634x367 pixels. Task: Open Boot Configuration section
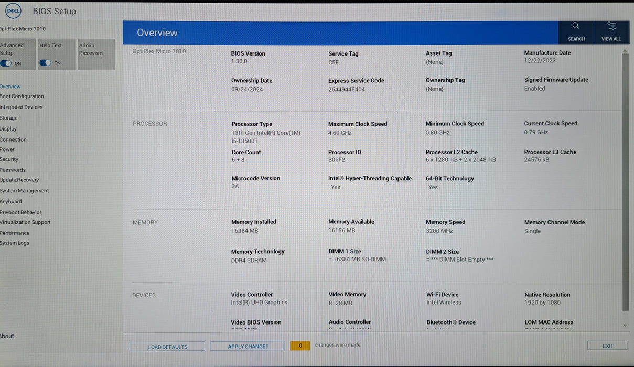[x=22, y=96]
